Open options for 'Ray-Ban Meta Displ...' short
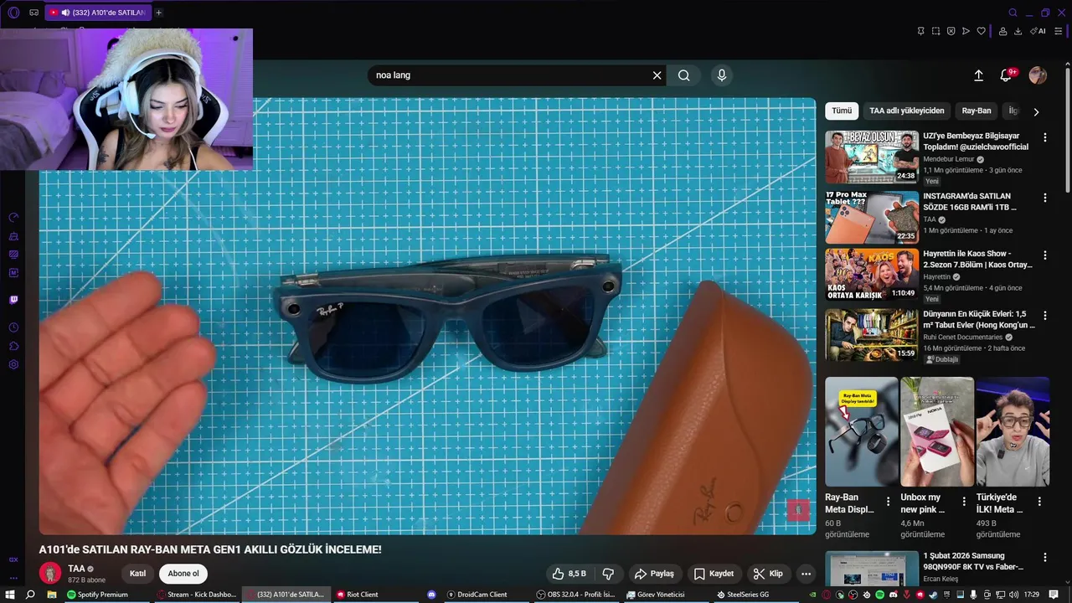Image resolution: width=1072 pixels, height=603 pixels. click(x=889, y=502)
